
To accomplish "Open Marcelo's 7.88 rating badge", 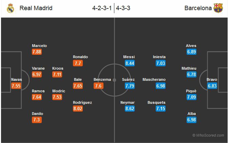I will click(37, 52).
